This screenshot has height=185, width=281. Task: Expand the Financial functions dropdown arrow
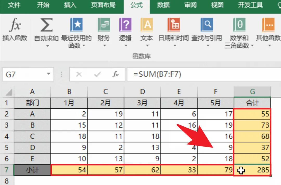(x=105, y=46)
